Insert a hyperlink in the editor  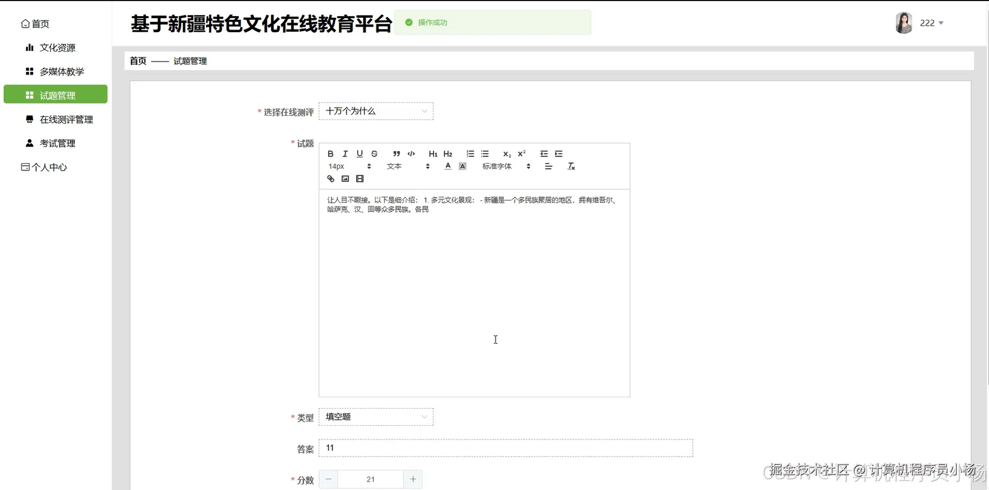click(x=330, y=179)
